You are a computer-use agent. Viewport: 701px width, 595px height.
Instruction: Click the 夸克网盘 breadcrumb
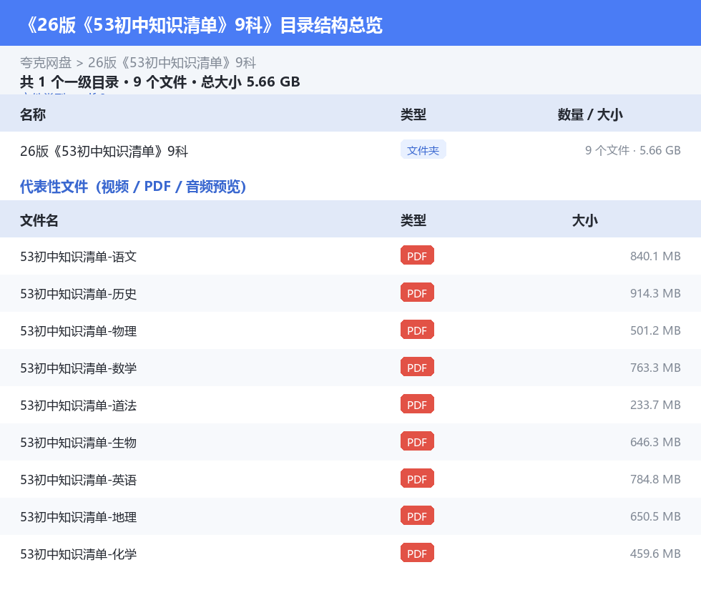click(46, 63)
